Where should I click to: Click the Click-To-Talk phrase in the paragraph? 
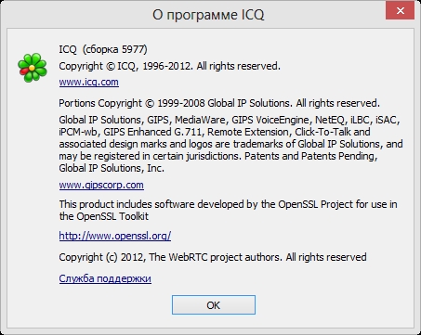click(x=322, y=132)
